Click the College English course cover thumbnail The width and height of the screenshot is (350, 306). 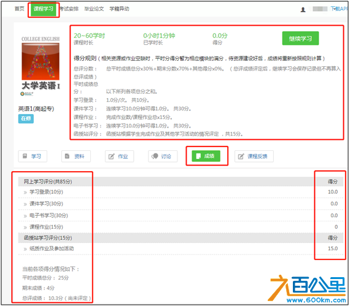click(x=41, y=61)
